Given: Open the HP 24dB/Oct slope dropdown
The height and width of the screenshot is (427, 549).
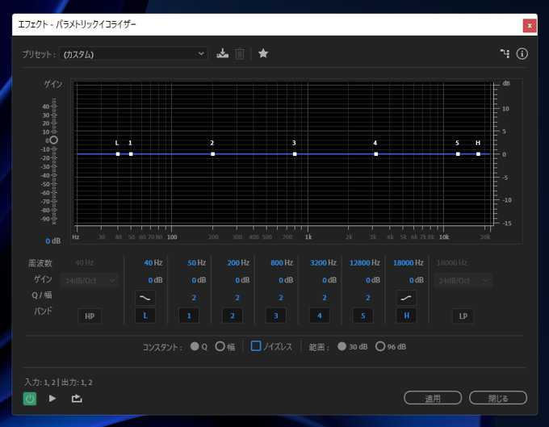Looking at the screenshot, I should coord(90,281).
